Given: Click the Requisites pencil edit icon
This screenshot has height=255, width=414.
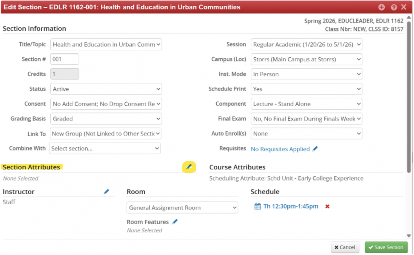Looking at the screenshot, I should click(315, 149).
